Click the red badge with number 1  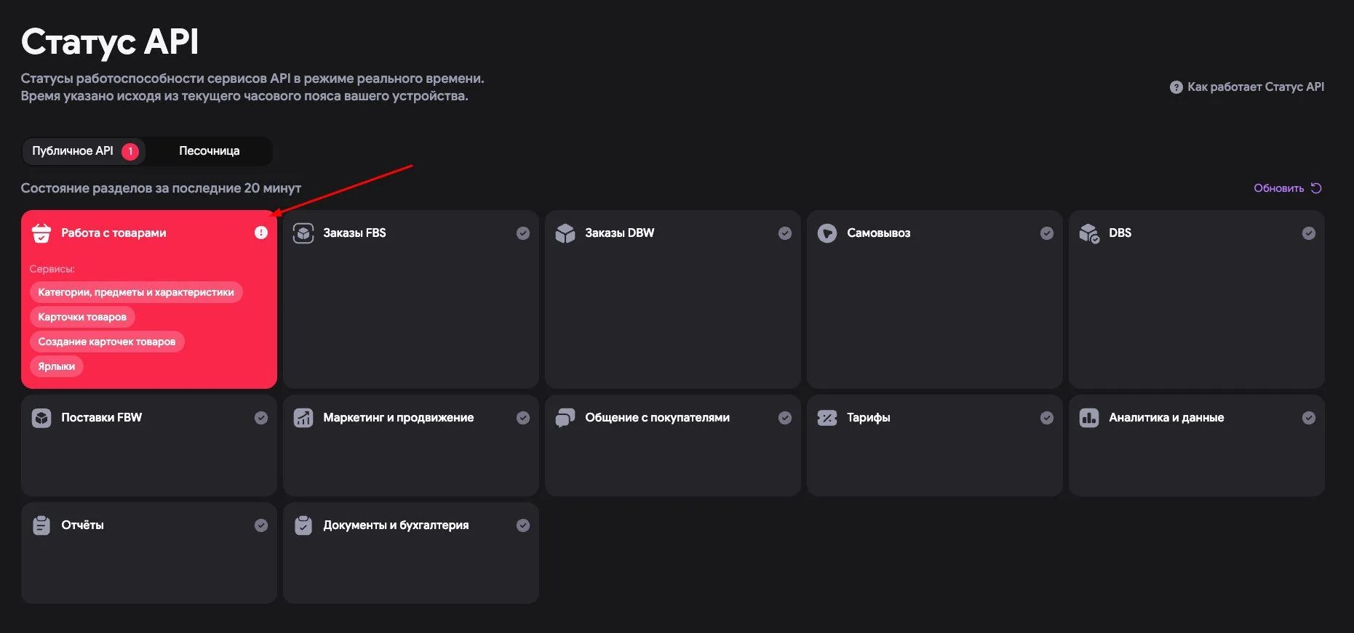[x=130, y=151]
